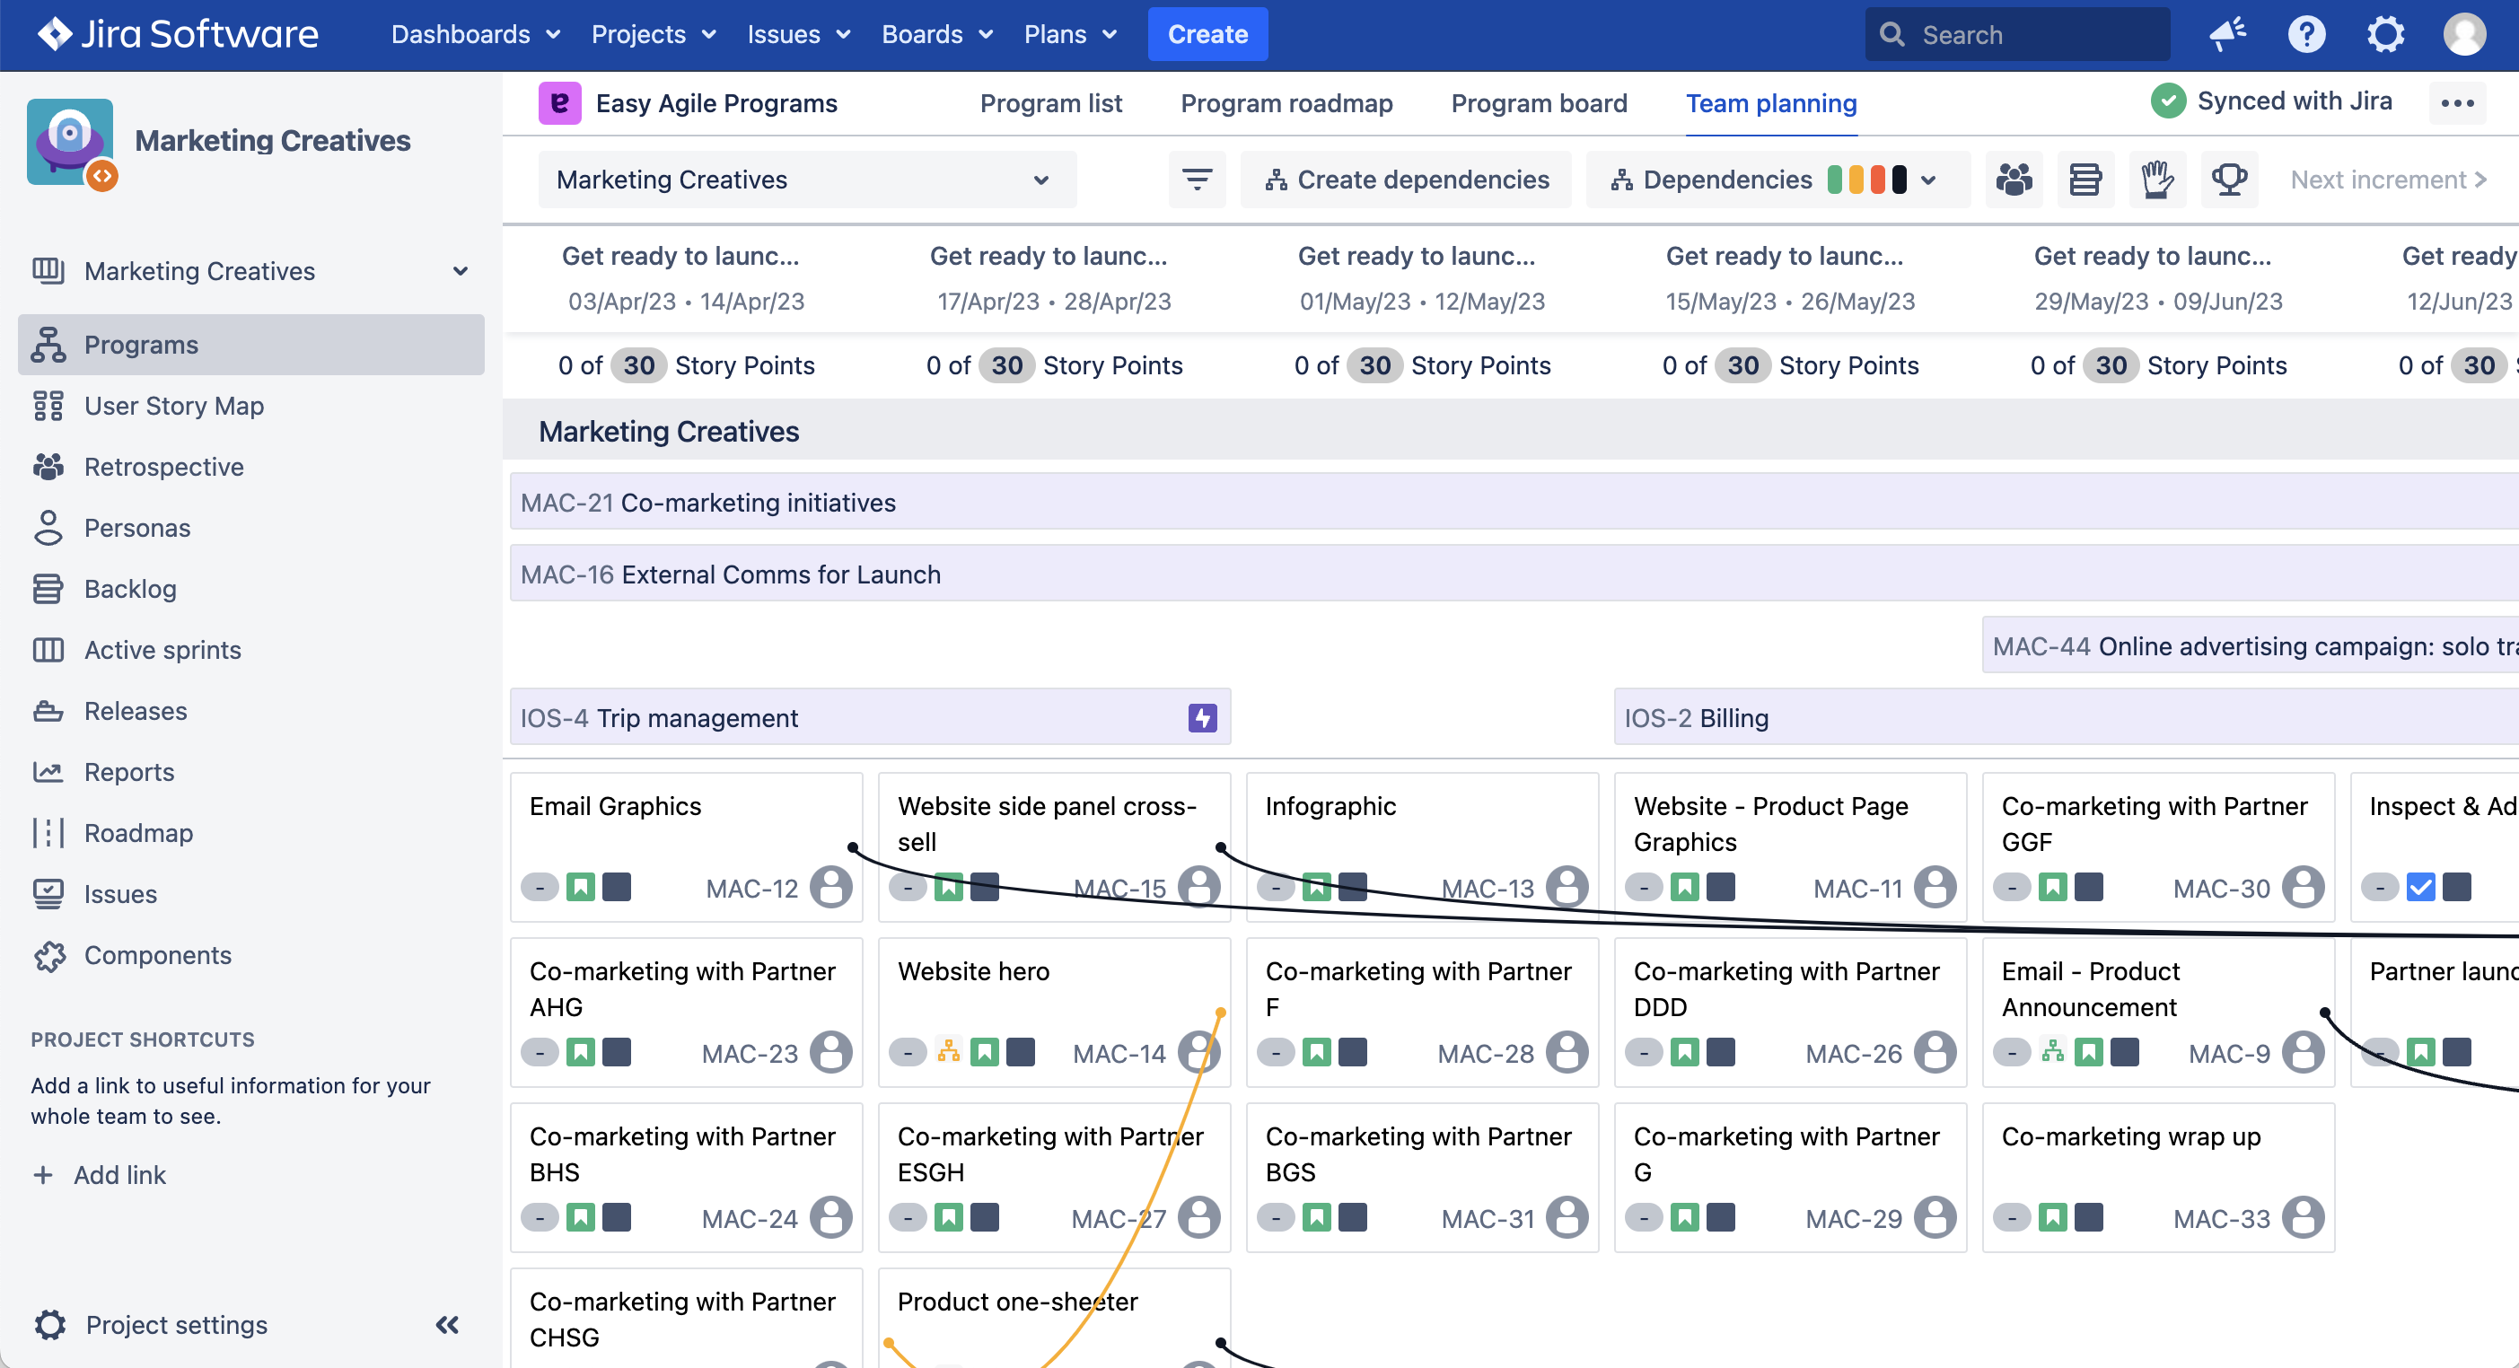2519x1368 pixels.
Task: Open the three-dot more options menu
Action: point(2456,102)
